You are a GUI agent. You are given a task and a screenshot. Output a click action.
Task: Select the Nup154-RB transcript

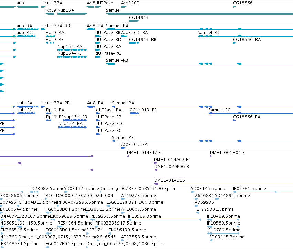click(72, 57)
